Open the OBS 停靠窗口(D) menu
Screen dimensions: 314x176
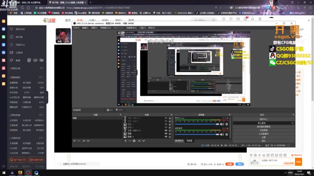click(x=106, y=28)
